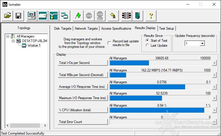
Task: Start a new manager
Action: (x=32, y=16)
